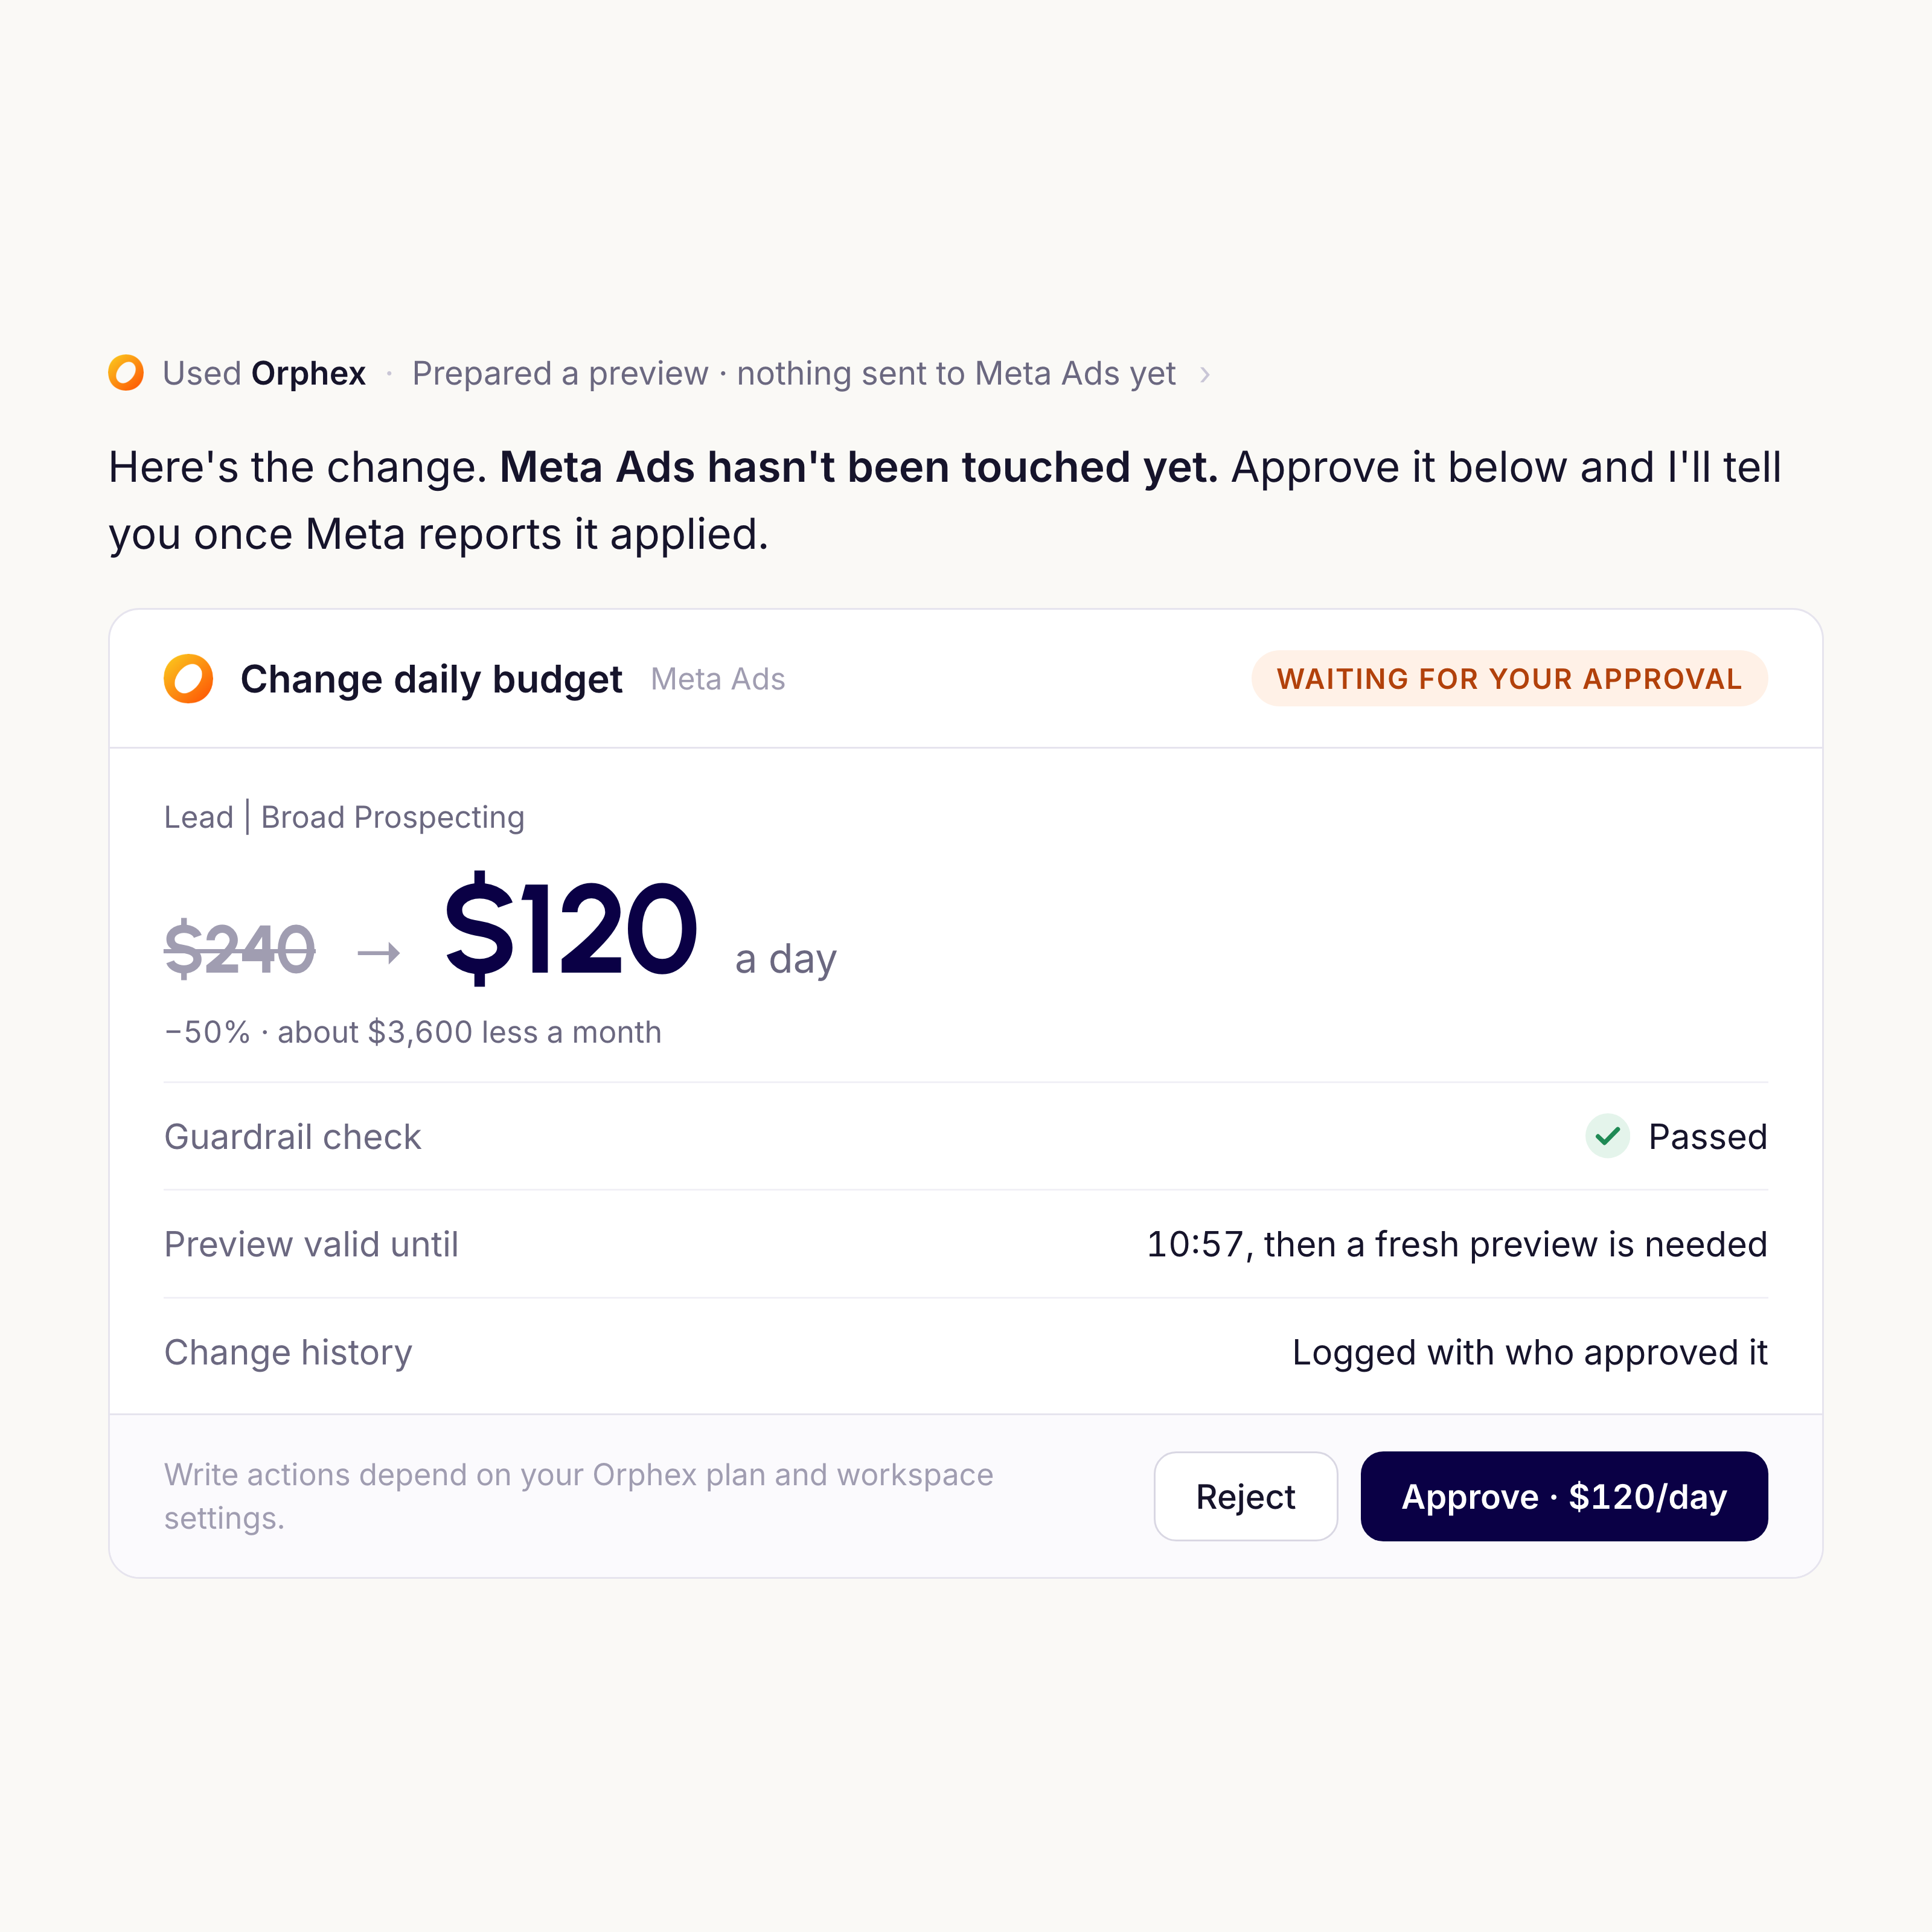Open the Guardrail check row

[966, 1136]
